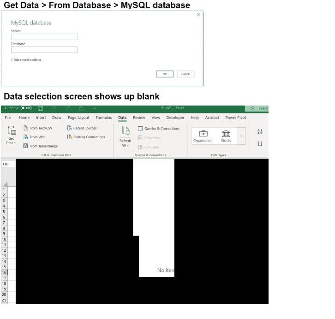Customize Quick Access Toolbar dropdown

pos(95,108)
